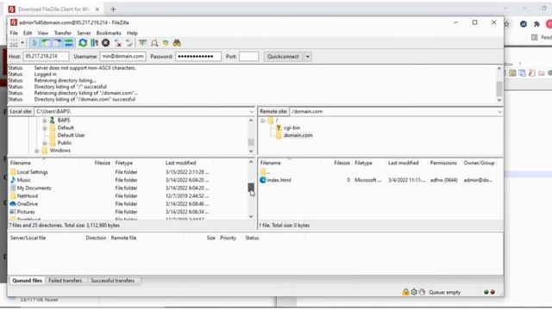Click the Quickconnect button
552x310 pixels.
coord(283,56)
